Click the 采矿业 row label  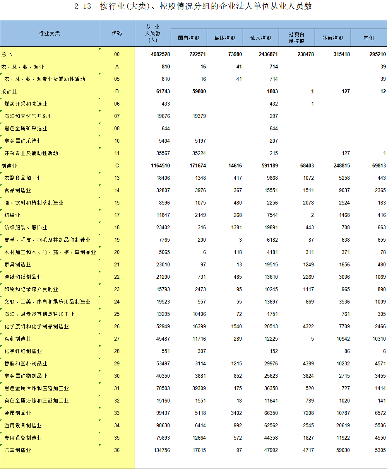tap(9, 92)
